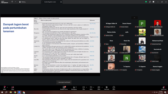The width and height of the screenshot is (168, 94).
Task: Select M Bagus Ridho M's tile
Action: point(111,24)
